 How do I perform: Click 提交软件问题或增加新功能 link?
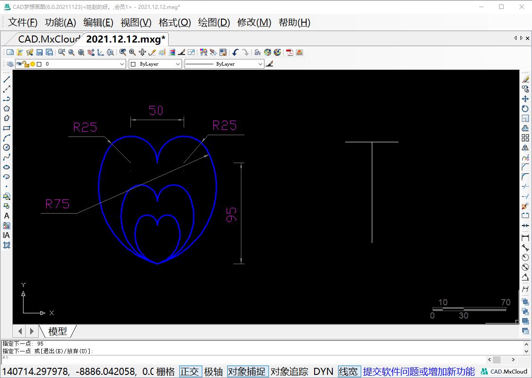(x=418, y=371)
